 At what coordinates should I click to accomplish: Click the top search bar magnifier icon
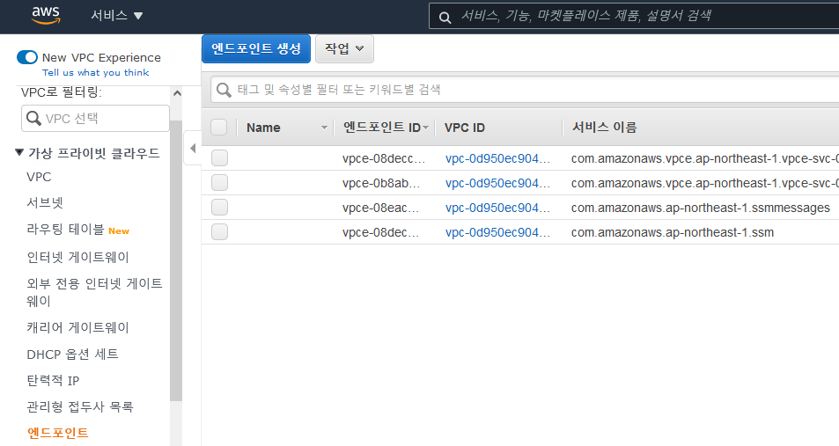(445, 17)
